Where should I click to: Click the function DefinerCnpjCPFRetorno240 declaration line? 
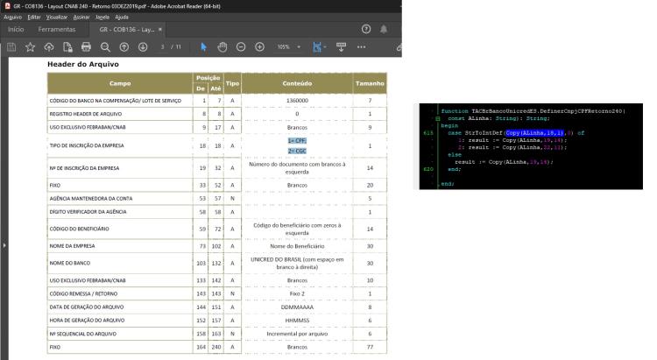click(x=533, y=111)
